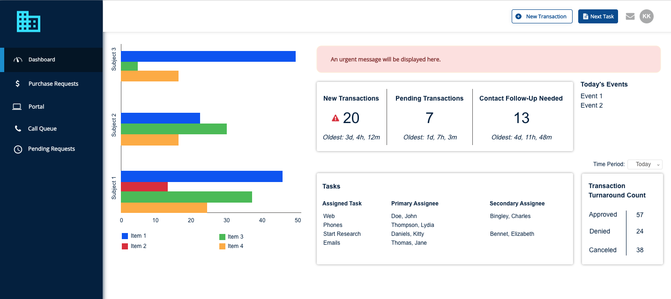The width and height of the screenshot is (671, 299).
Task: Click the plus icon in New Transaction
Action: pyautogui.click(x=518, y=16)
